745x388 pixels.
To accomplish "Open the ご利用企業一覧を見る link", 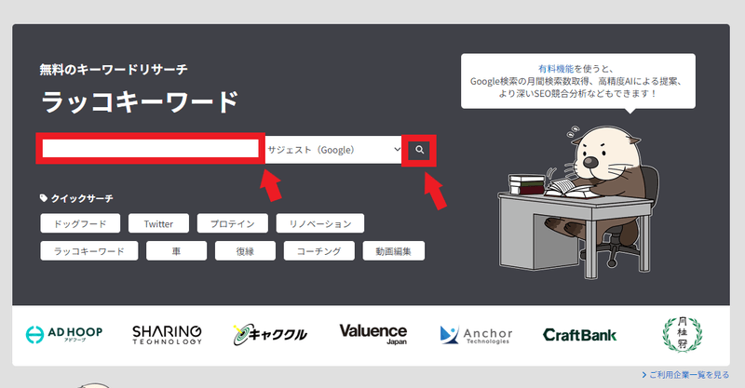I will tap(685, 375).
